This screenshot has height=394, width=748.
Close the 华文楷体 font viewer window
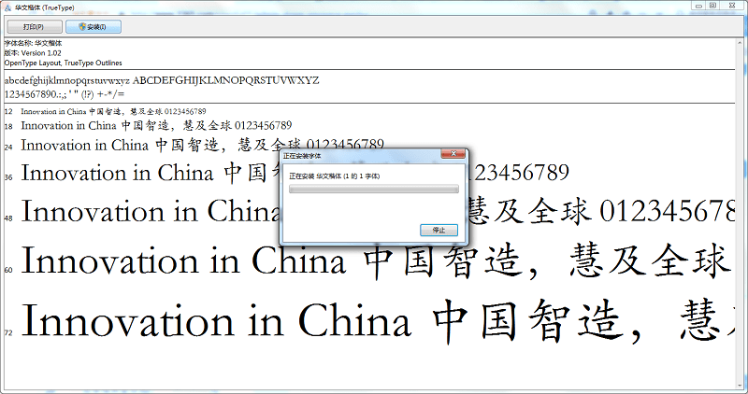(732, 6)
